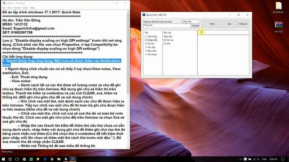The height and width of the screenshot is (162, 289).
Task: Open File Explorer from the taskbar
Action: [59, 159]
